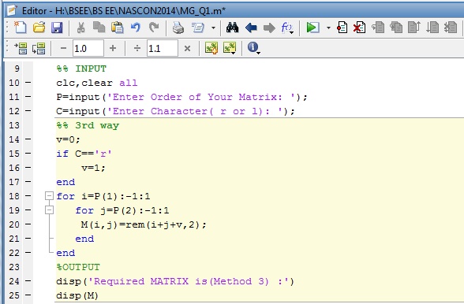Decrement value with the minus button
This screenshot has width=464, height=304.
[63, 48]
